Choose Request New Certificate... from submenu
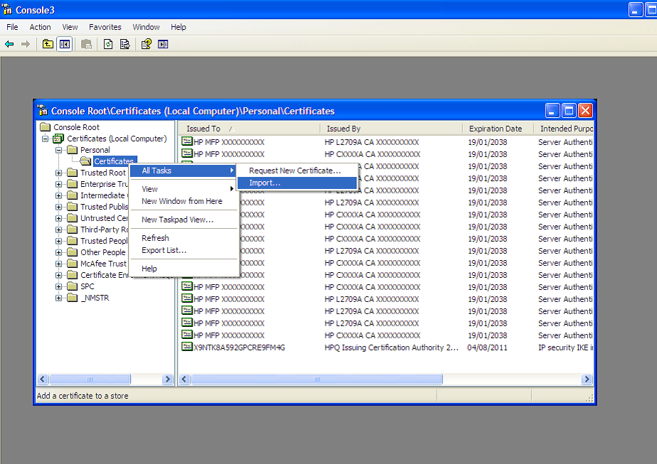 pos(294,171)
